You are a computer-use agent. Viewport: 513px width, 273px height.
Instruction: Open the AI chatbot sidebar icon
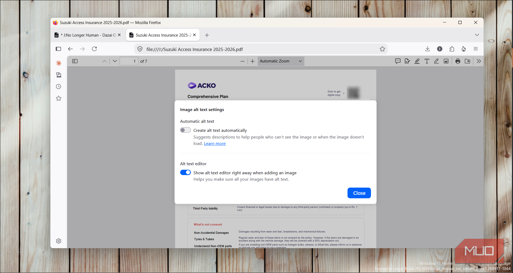point(59,63)
